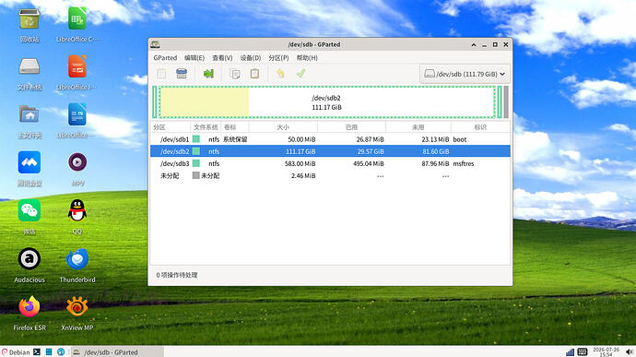Click the ntfs color square for /dev/sdb1

(x=196, y=139)
